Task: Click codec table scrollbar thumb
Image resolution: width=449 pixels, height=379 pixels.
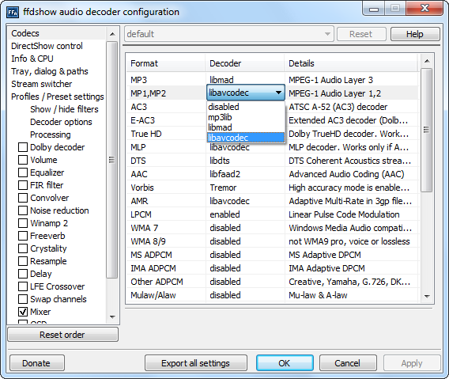Action: tap(426, 130)
